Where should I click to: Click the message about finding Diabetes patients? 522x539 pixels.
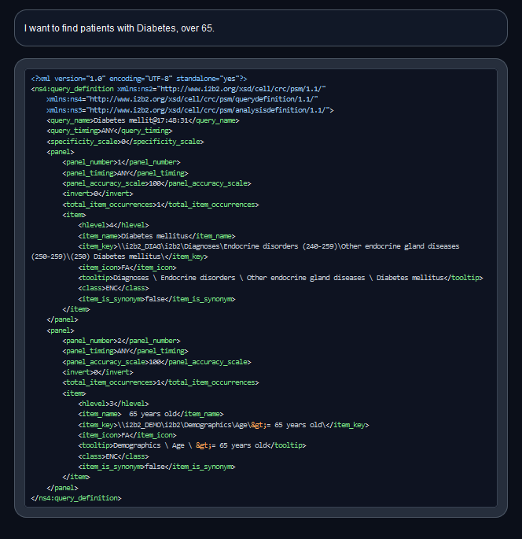click(119, 28)
